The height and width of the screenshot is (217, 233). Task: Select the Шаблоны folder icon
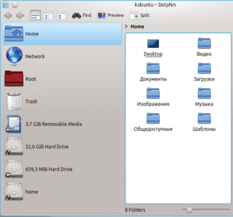204,118
